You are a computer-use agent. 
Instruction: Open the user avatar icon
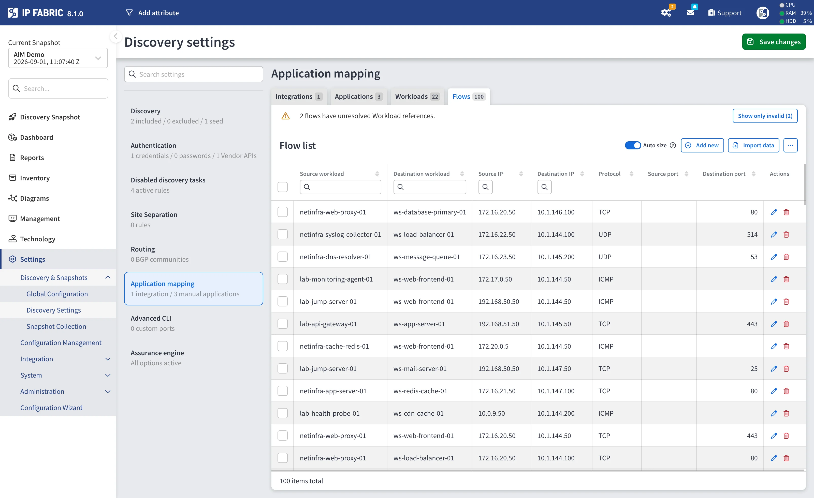[762, 12]
